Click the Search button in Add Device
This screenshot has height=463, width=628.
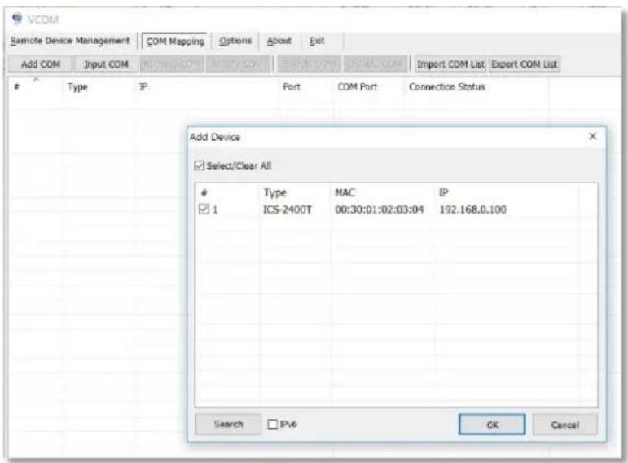tap(228, 424)
